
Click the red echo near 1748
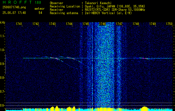[144, 58]
